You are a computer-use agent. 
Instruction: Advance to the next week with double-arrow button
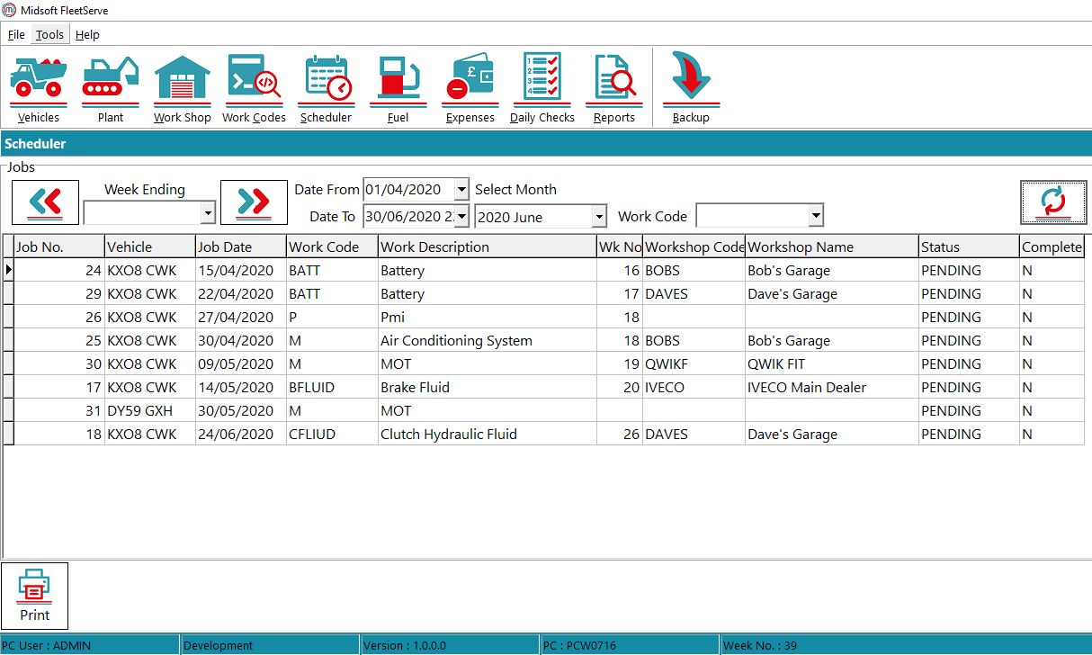coord(255,202)
